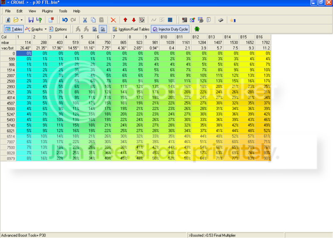
Task: Open the Tools menu
Action: pyautogui.click(x=63, y=11)
